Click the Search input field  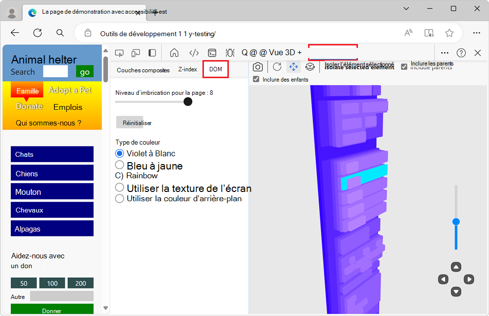(x=55, y=71)
